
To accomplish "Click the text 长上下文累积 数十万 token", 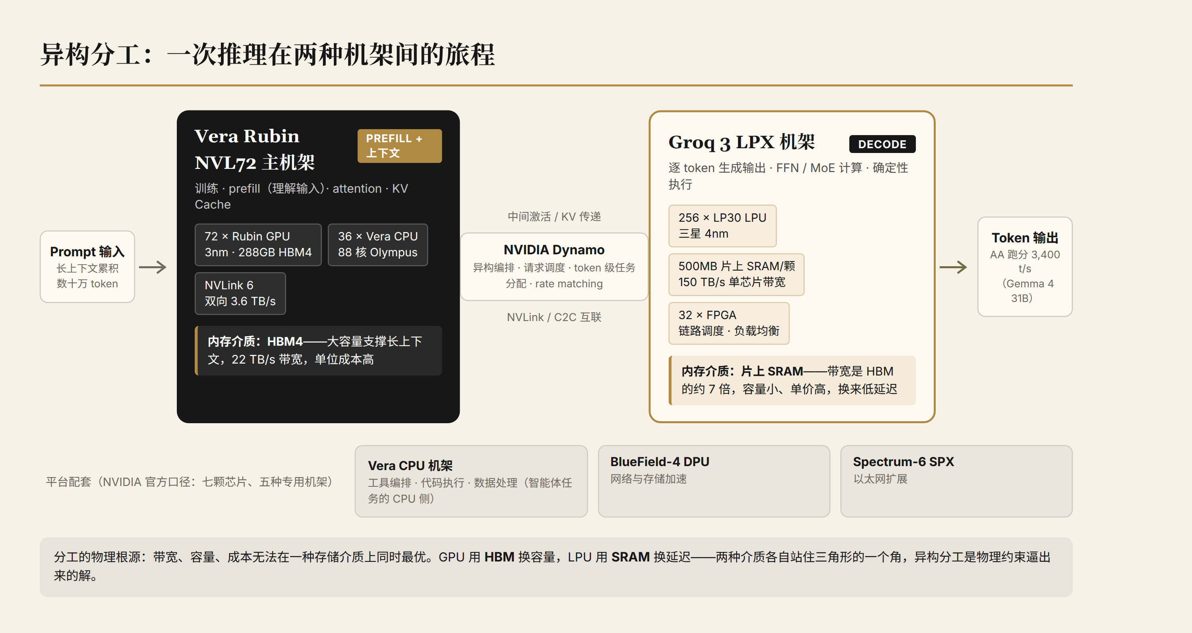I will [87, 276].
